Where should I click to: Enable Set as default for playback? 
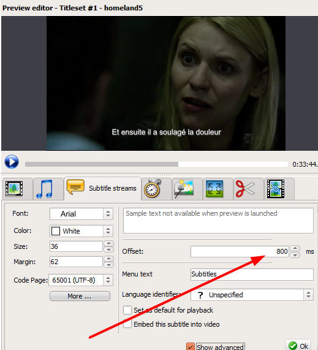coord(127,310)
